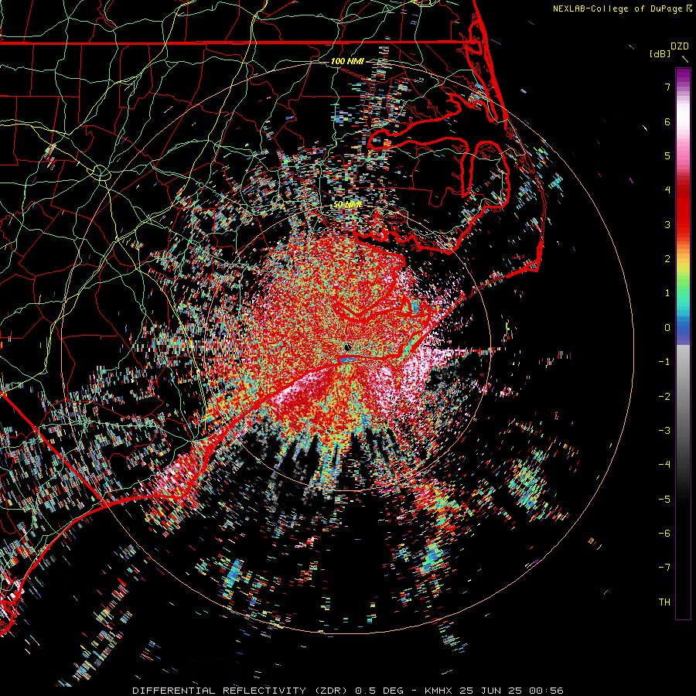Click the 2 dB tick label
The image size is (696, 696).
click(667, 259)
